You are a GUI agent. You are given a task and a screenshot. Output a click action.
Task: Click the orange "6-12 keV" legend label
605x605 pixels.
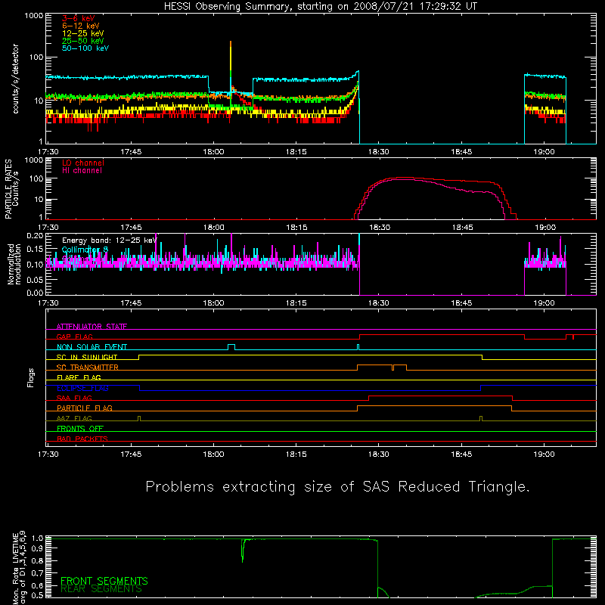point(81,26)
